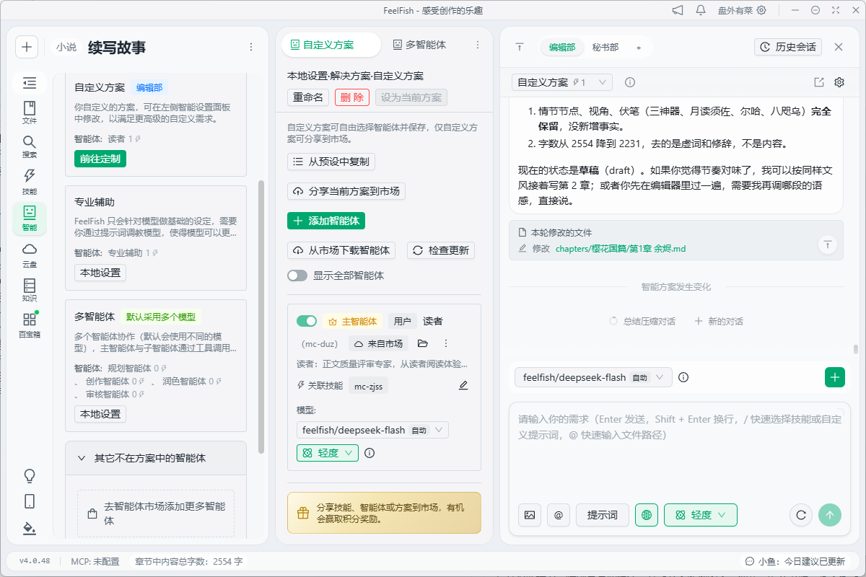Open the 知识 sidebar panel

coord(30,289)
